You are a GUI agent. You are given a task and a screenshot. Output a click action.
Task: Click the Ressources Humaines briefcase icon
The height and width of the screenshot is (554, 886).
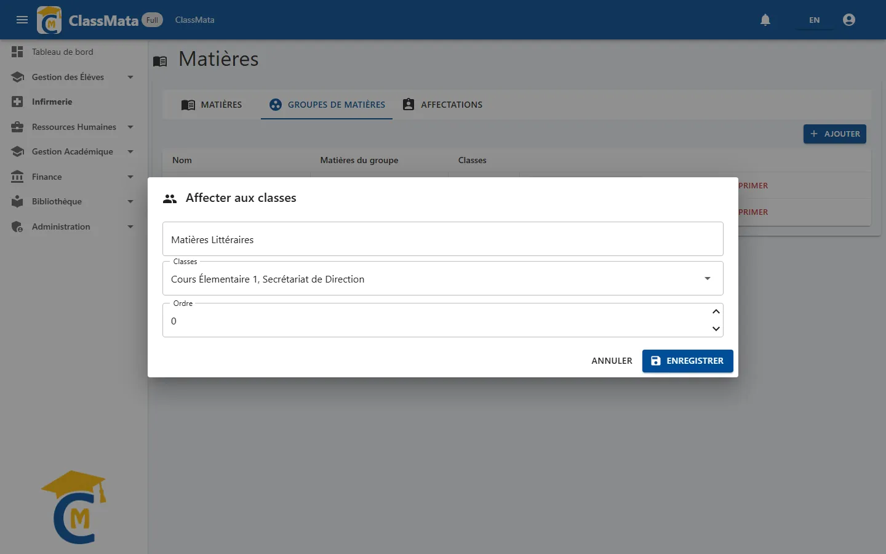[17, 127]
